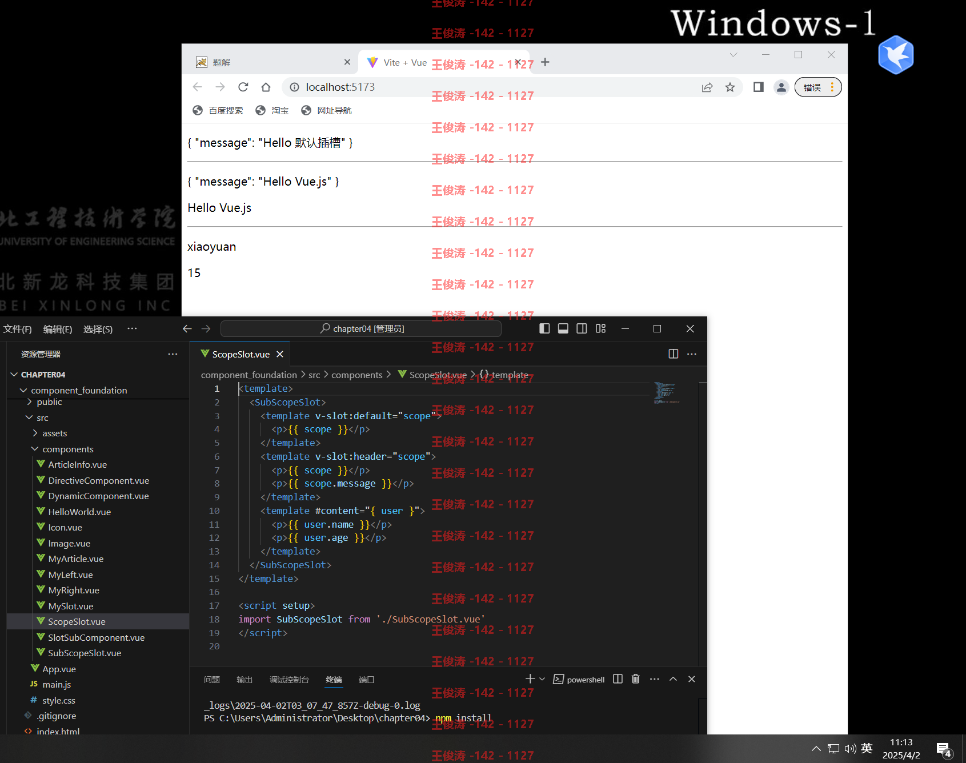Switch to the 输出 panel tab
966x763 pixels.
pos(244,680)
